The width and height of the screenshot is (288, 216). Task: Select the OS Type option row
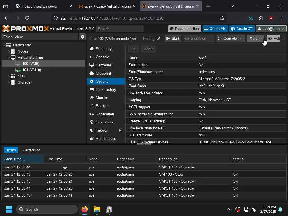[207, 79]
